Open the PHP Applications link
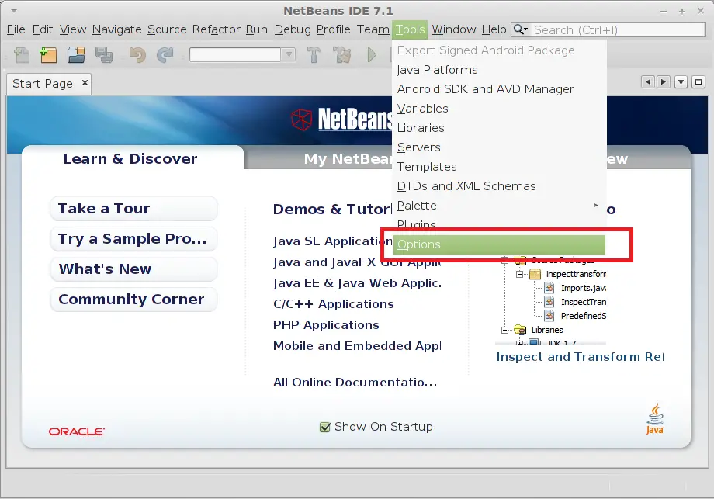Image resolution: width=714 pixels, height=499 pixels. (x=326, y=325)
